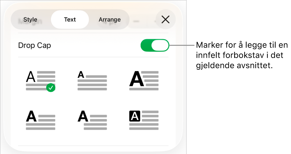Select the Text tab
Viewport: 291px width, 154px height.
coord(70,20)
